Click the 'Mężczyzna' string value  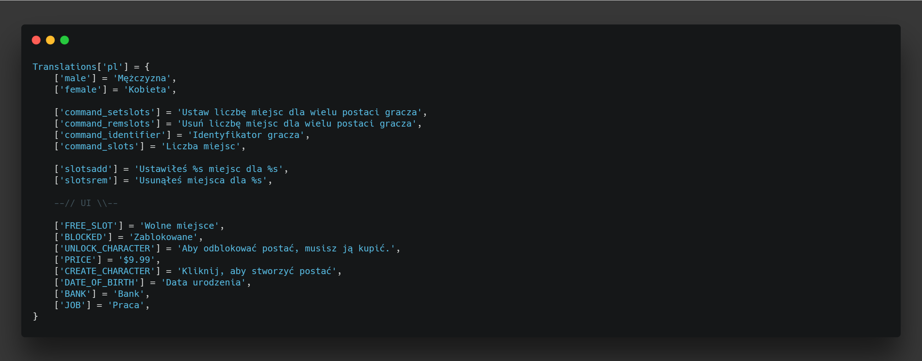pos(142,78)
